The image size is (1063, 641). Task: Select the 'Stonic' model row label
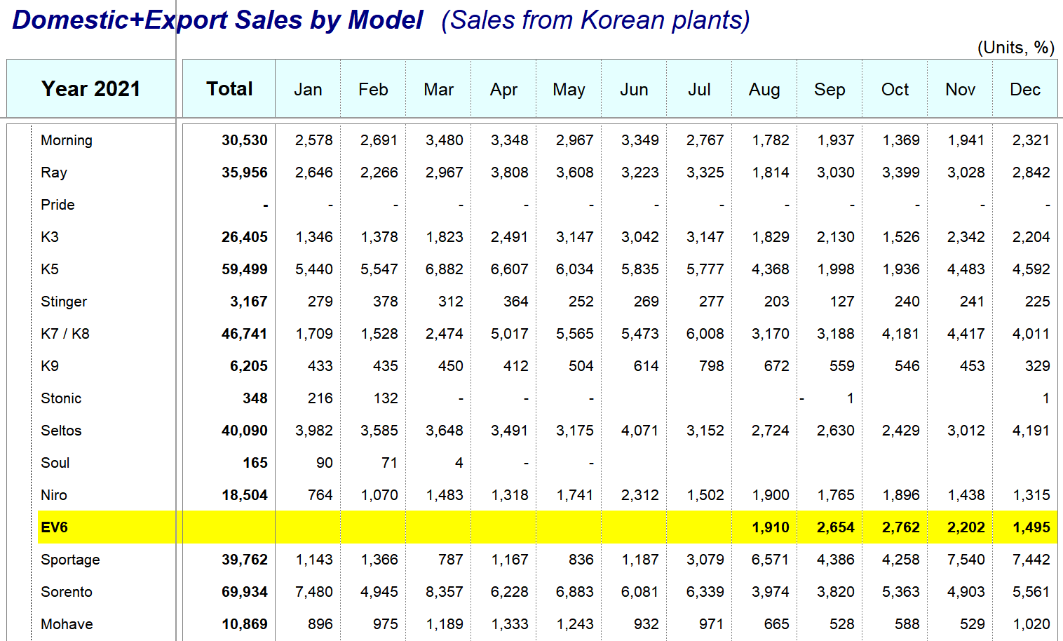(61, 398)
